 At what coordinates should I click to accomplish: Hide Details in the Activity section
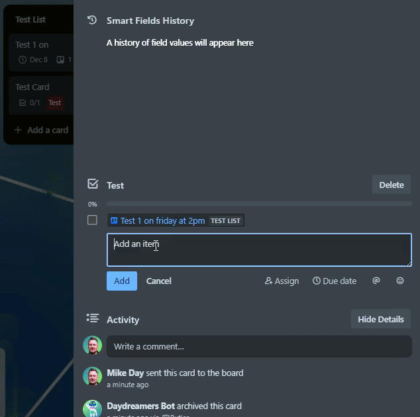click(381, 319)
